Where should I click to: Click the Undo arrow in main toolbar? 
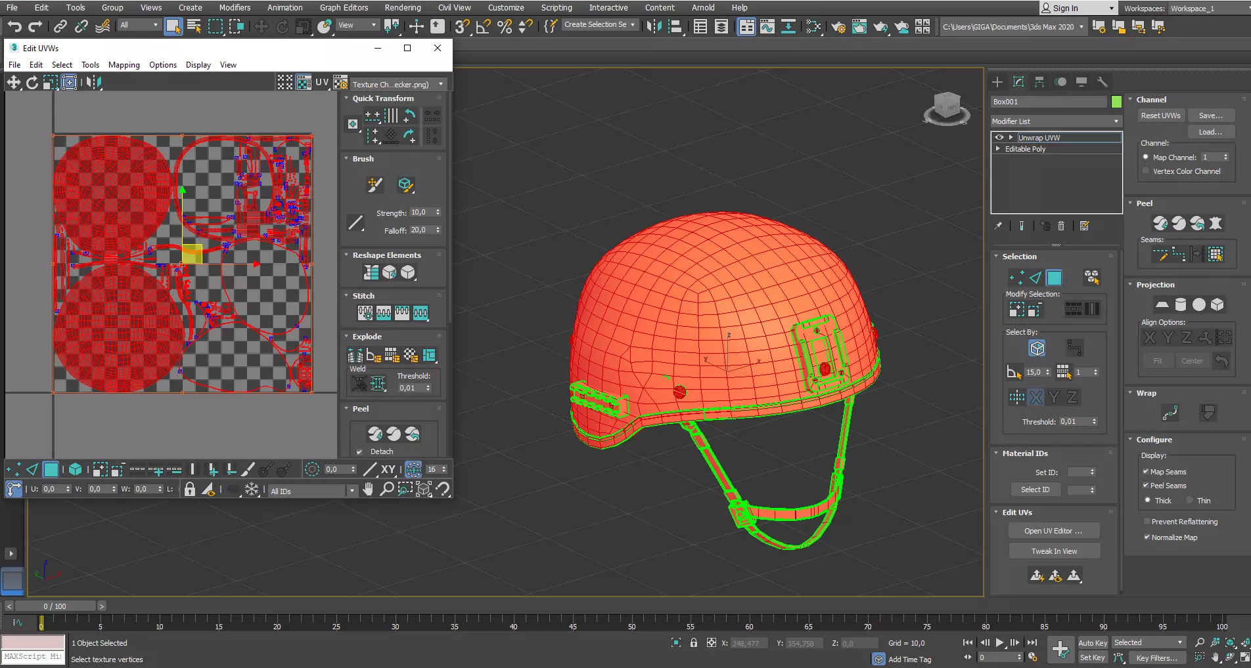pos(14,26)
